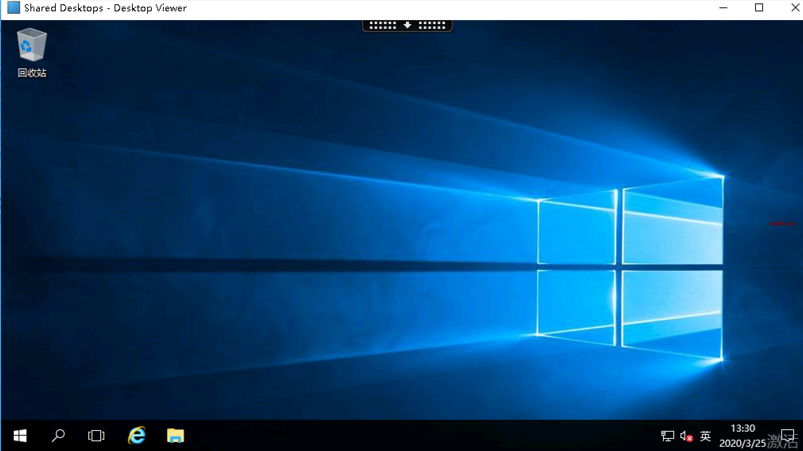Viewport: 803px width, 451px height.
Task: Open File Explorer from the taskbar
Action: tap(175, 435)
